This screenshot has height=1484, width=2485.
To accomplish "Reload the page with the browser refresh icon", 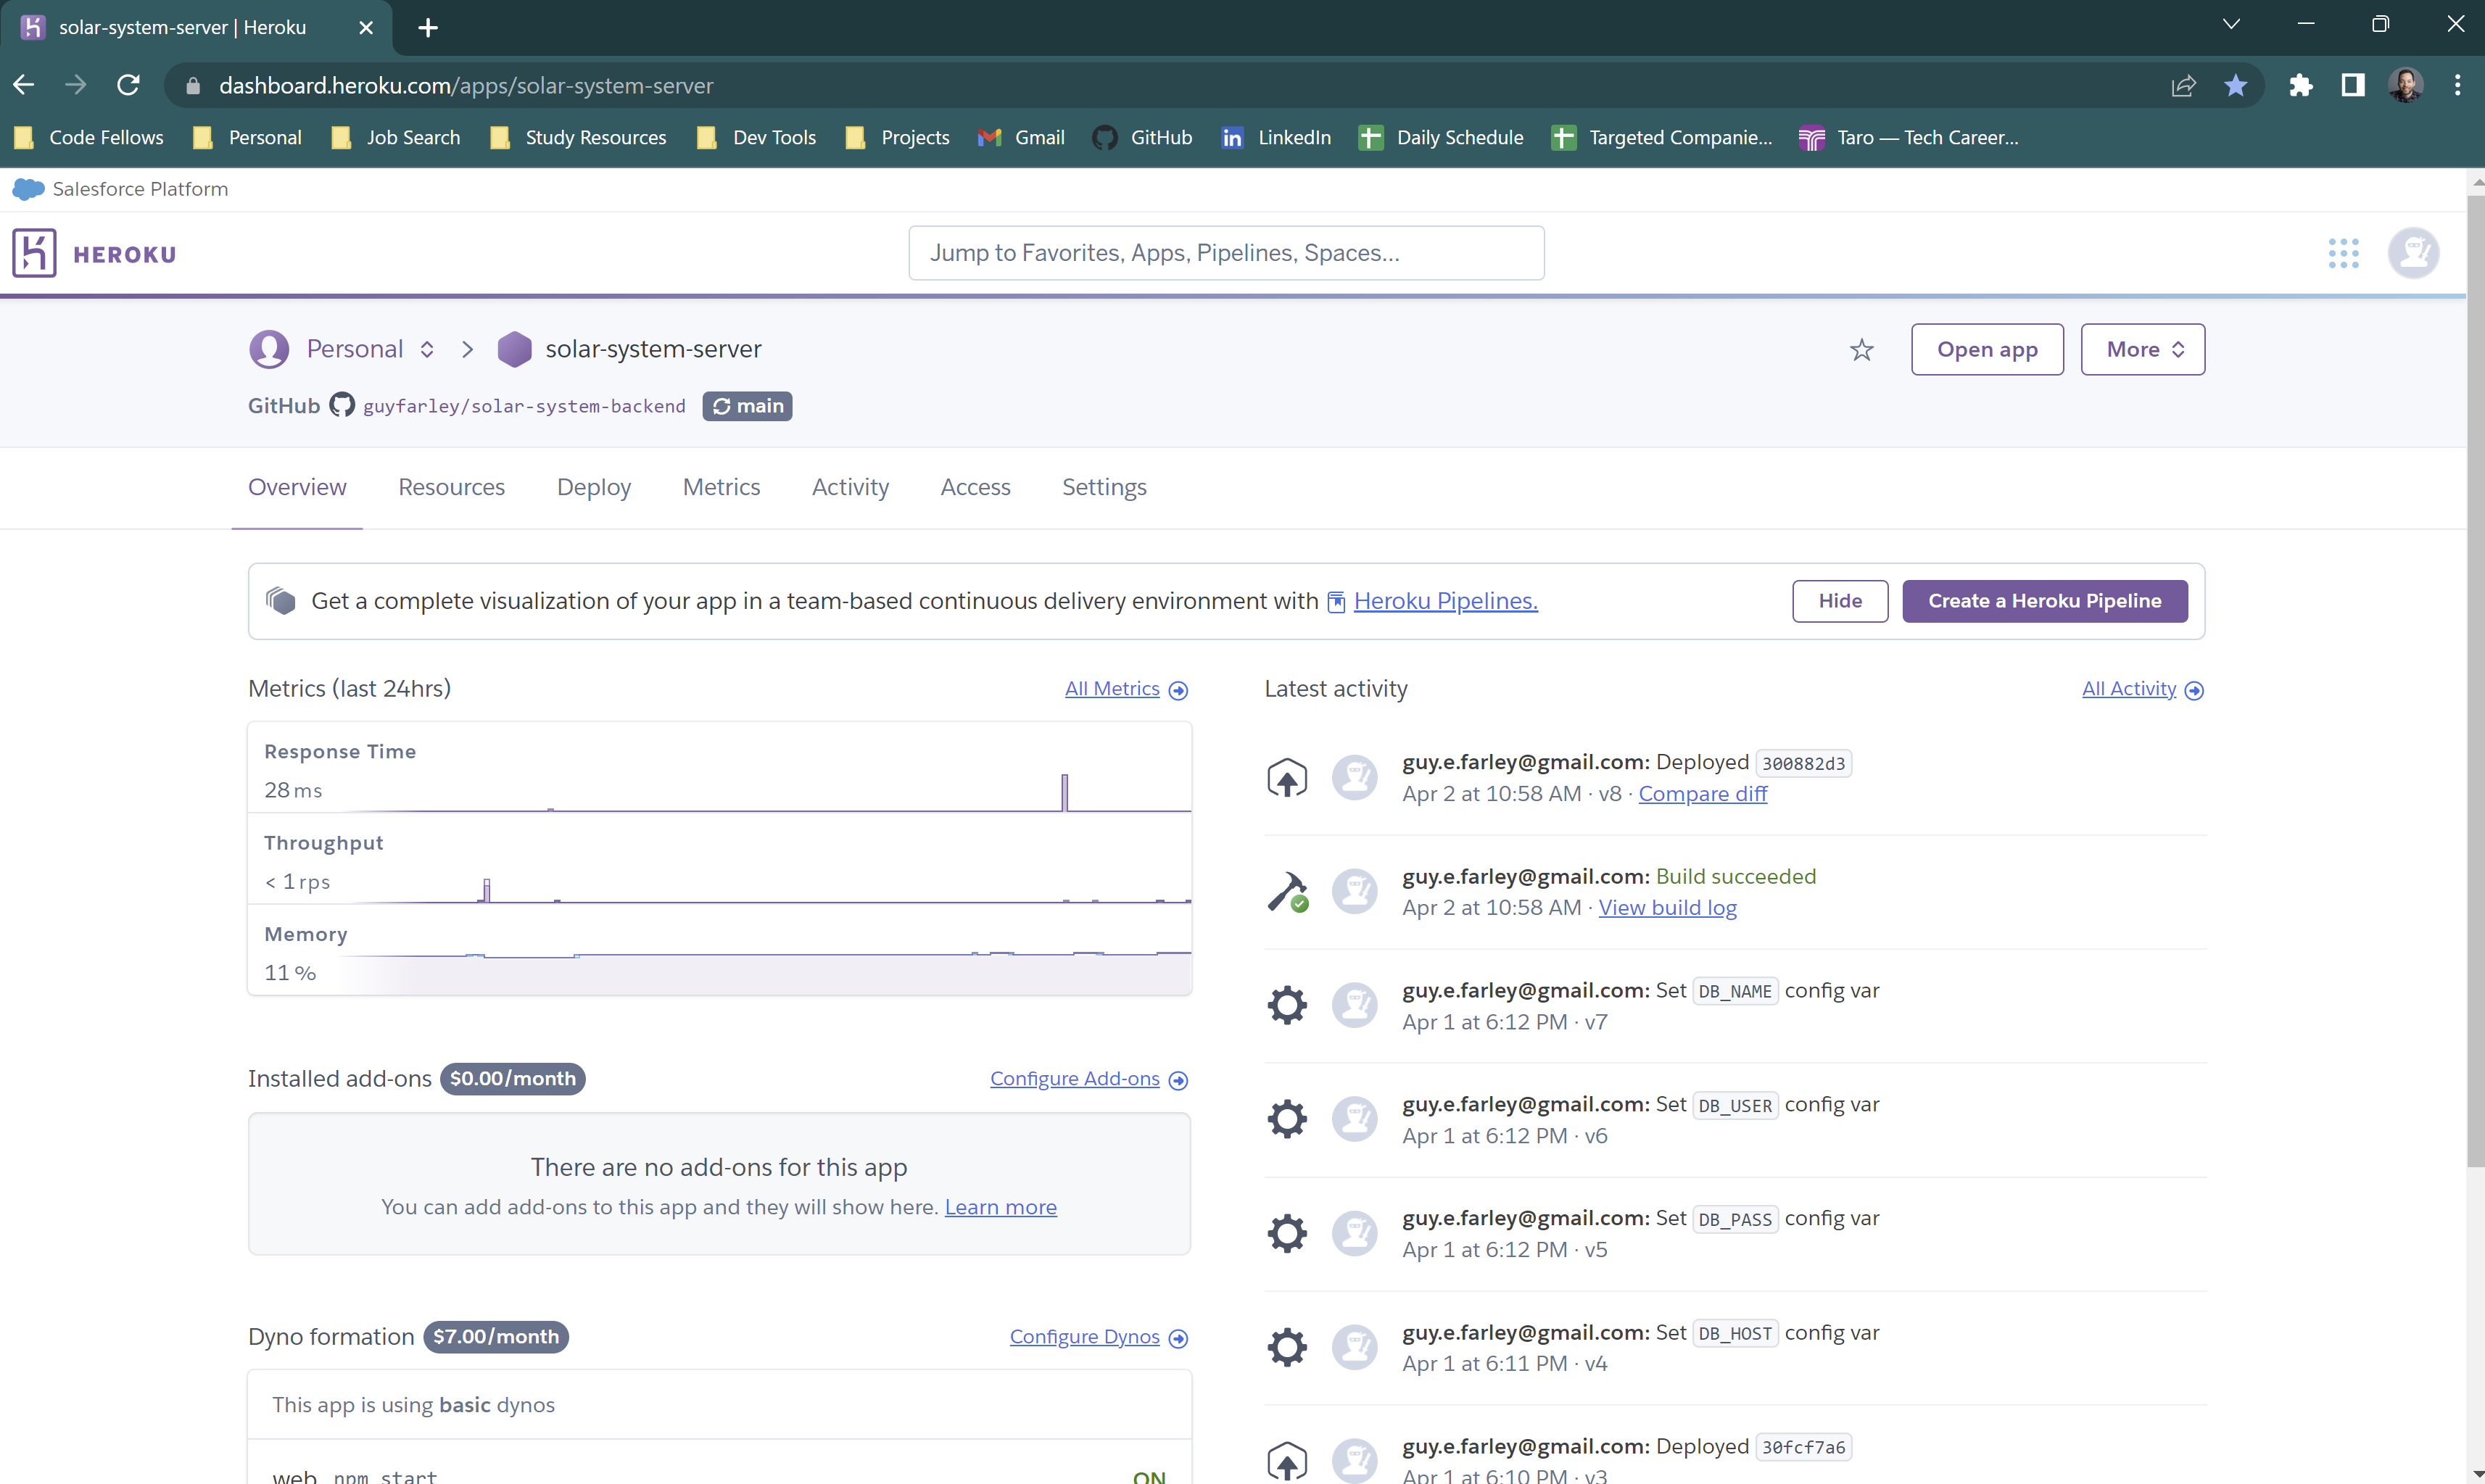I will tap(128, 85).
